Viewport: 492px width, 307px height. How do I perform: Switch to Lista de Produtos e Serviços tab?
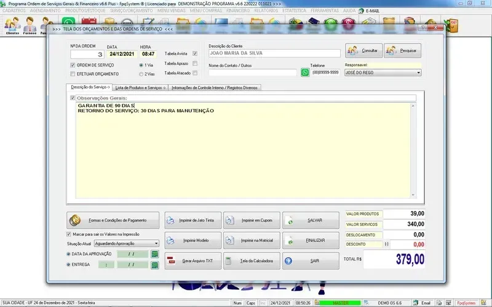click(140, 88)
